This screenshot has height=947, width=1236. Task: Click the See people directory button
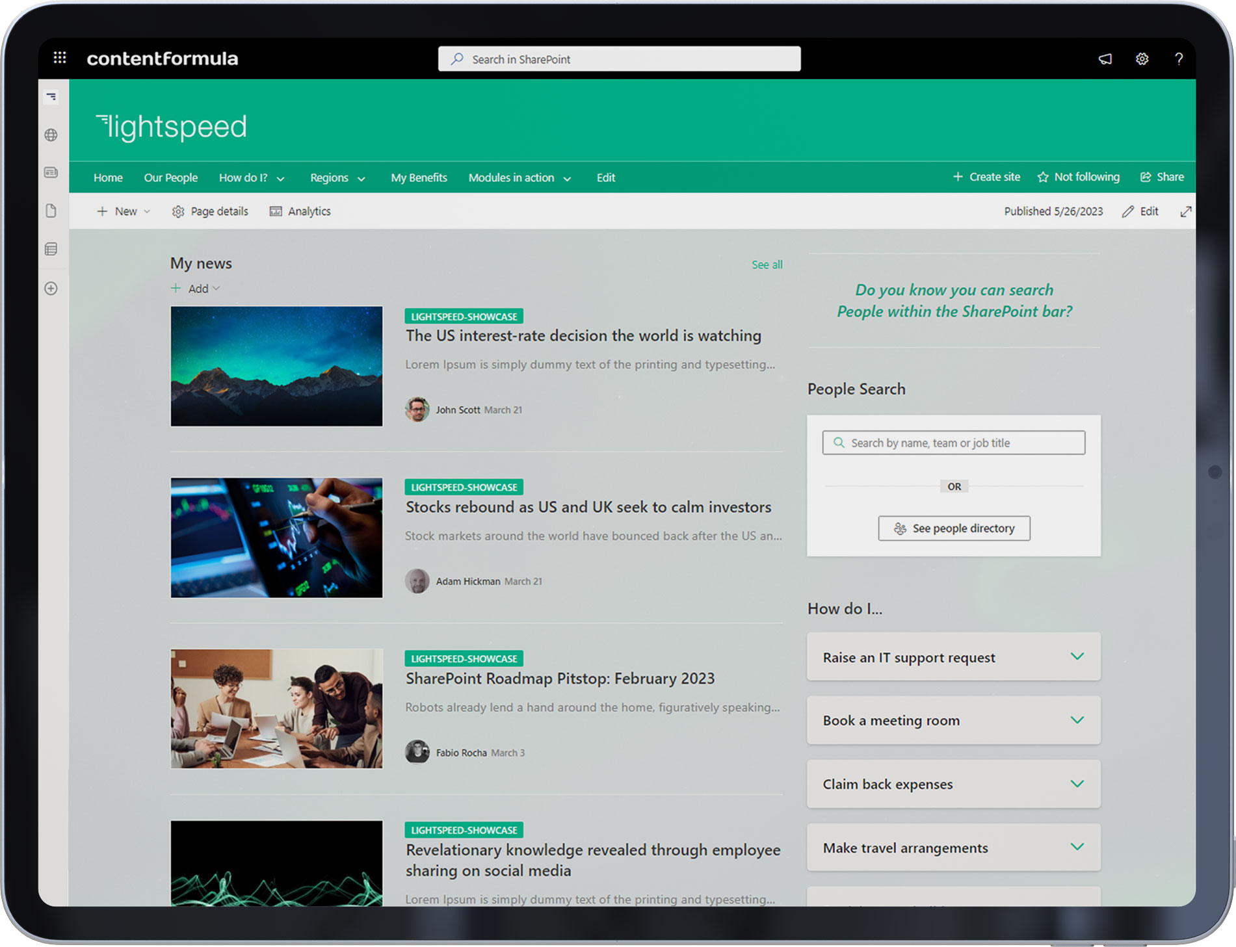(x=954, y=528)
